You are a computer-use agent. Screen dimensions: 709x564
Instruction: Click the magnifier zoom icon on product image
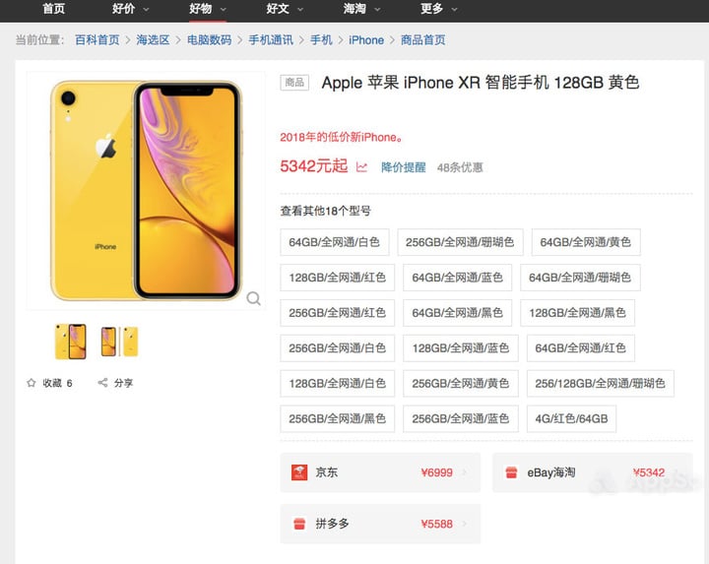pyautogui.click(x=253, y=298)
